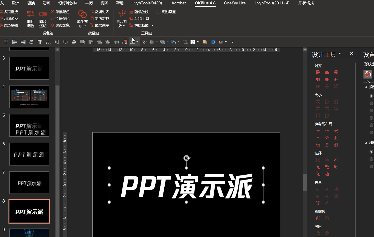Open the 幻灯片放映 ribbon tab
The height and width of the screenshot is (237, 374).
[68, 3]
